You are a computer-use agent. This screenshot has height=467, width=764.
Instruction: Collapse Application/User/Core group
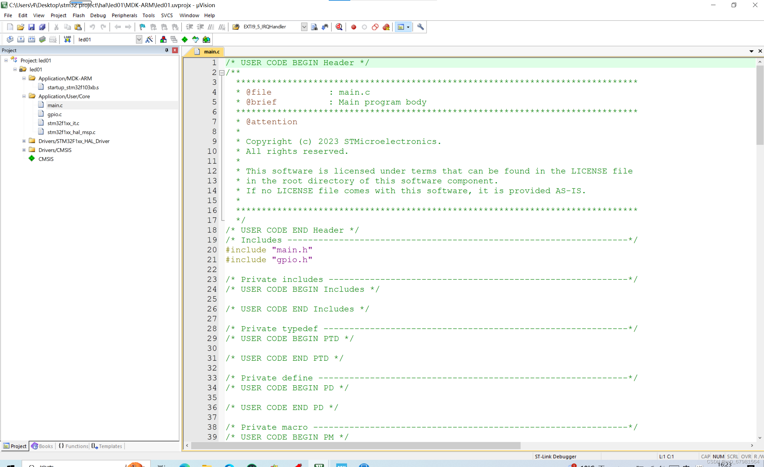(x=24, y=96)
